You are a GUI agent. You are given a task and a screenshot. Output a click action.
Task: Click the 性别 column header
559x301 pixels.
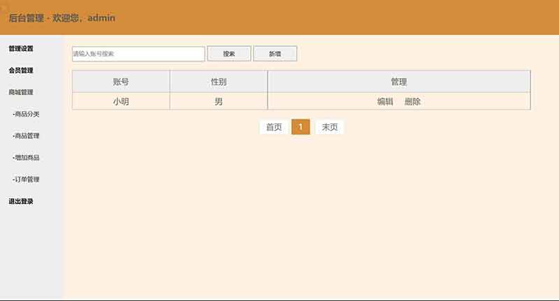click(219, 82)
